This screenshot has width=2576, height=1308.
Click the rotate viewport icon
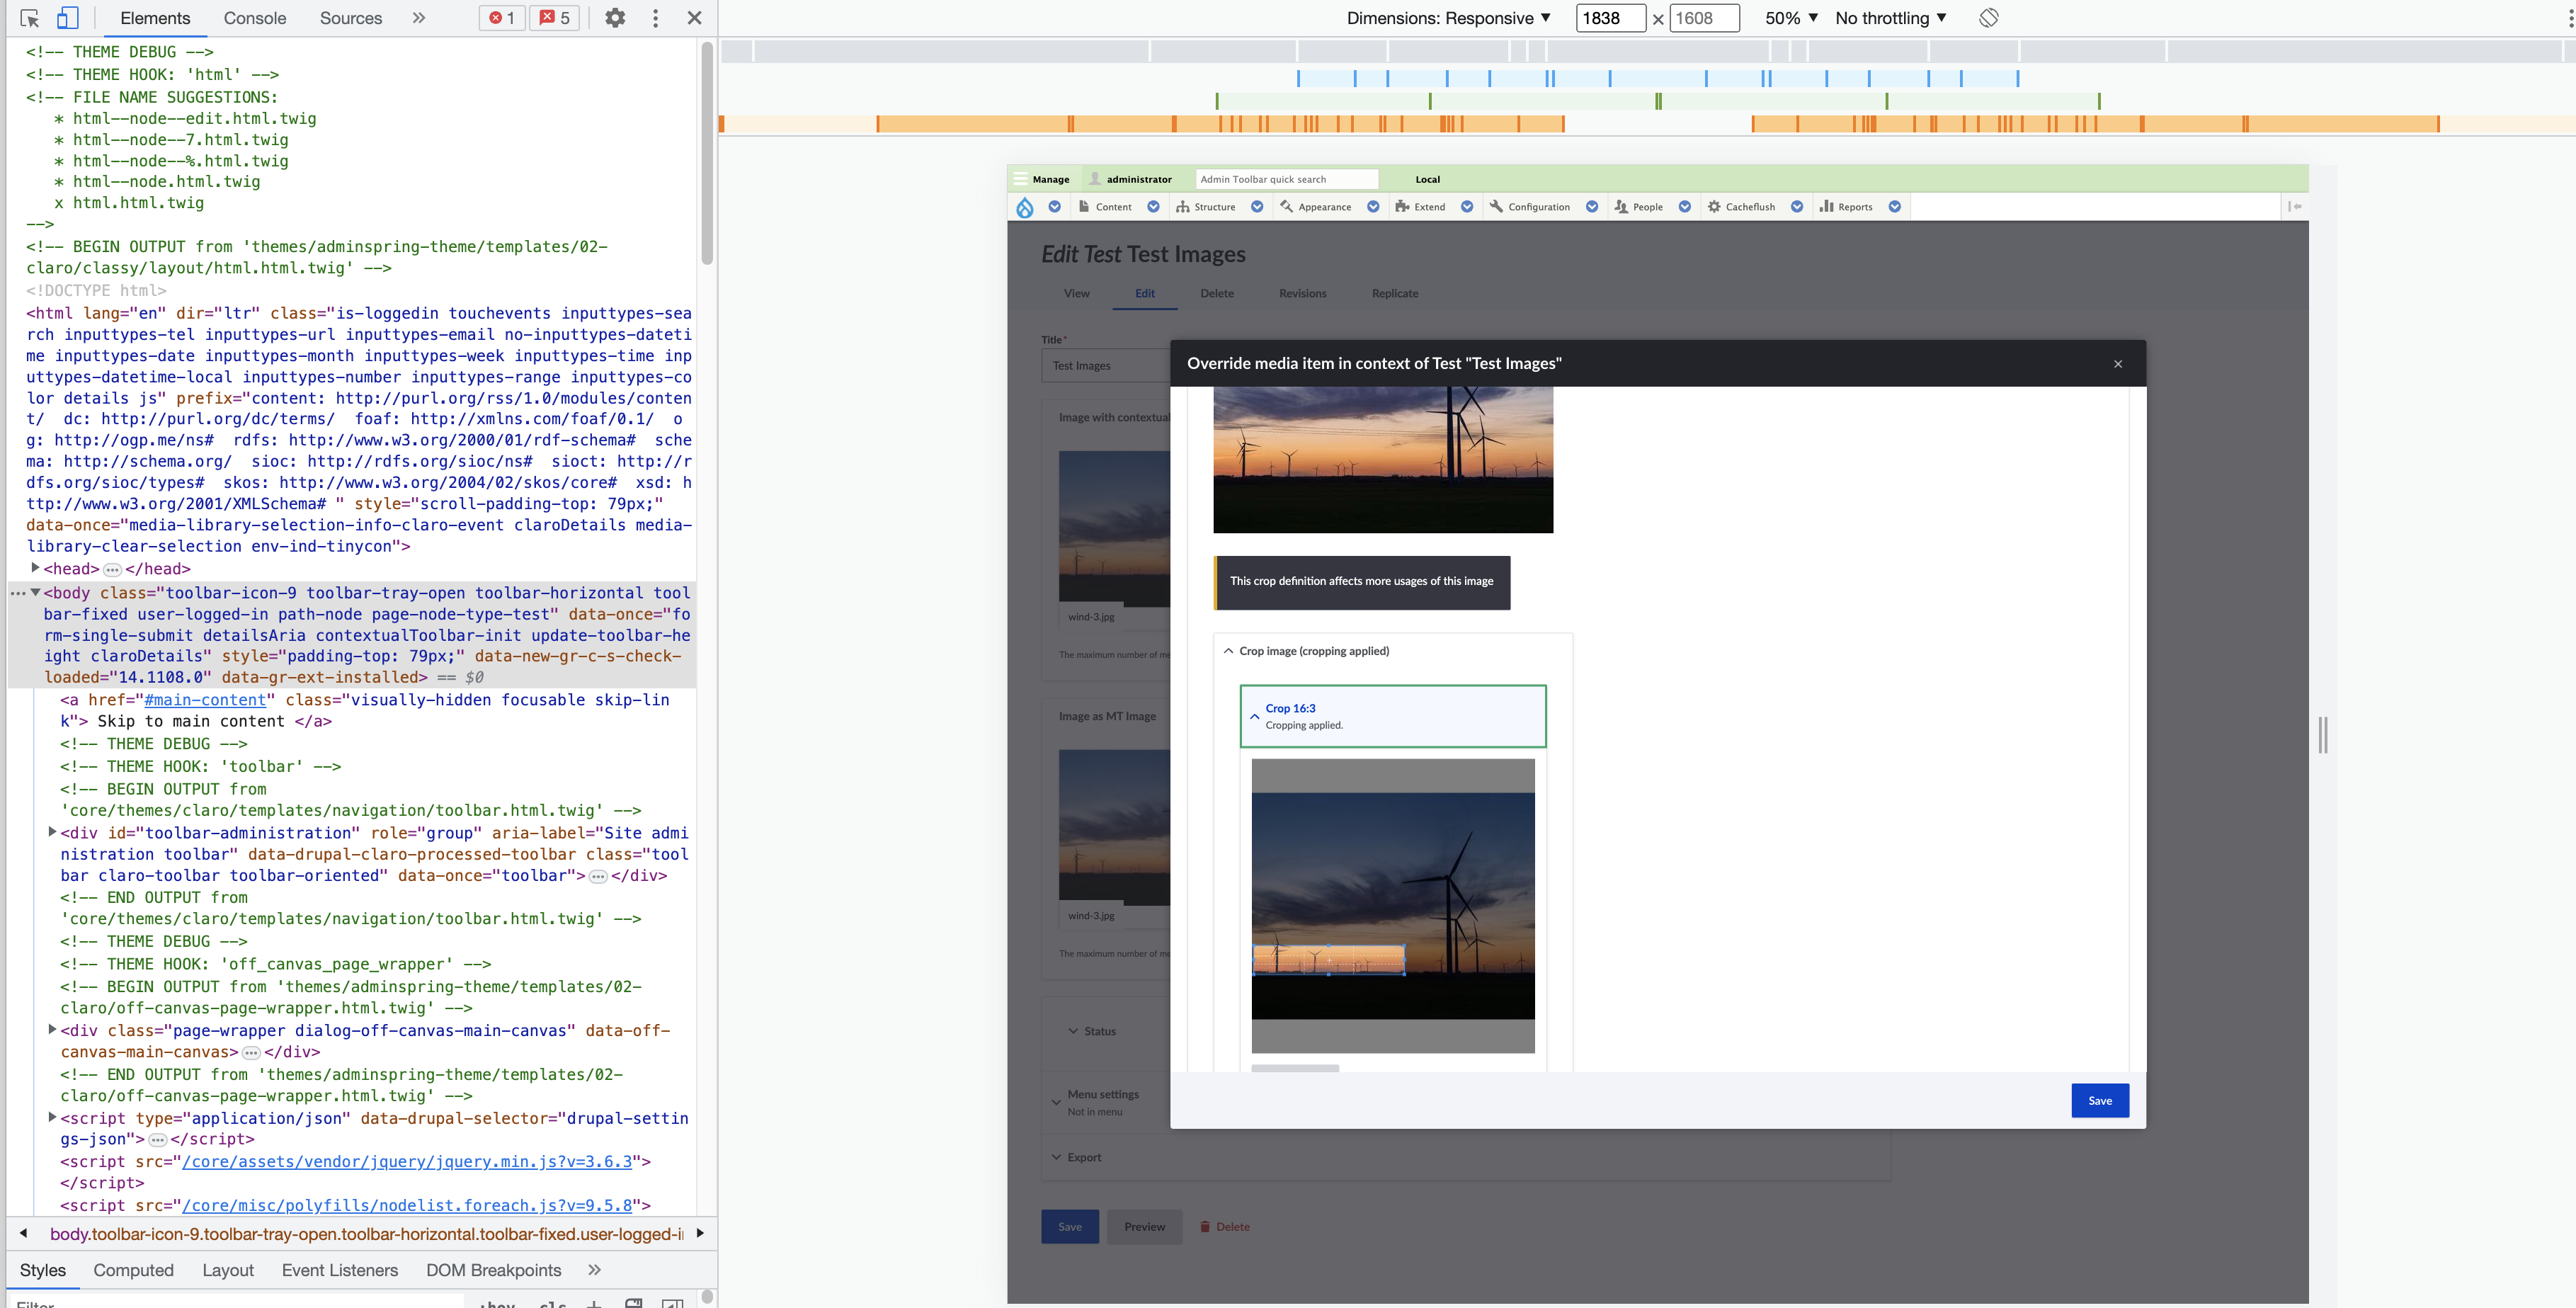point(1988,18)
